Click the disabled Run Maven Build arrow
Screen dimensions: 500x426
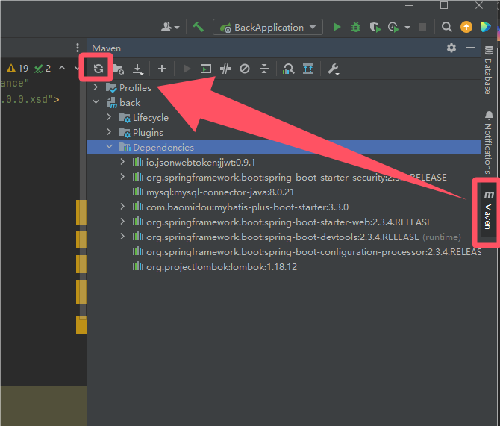tap(187, 69)
